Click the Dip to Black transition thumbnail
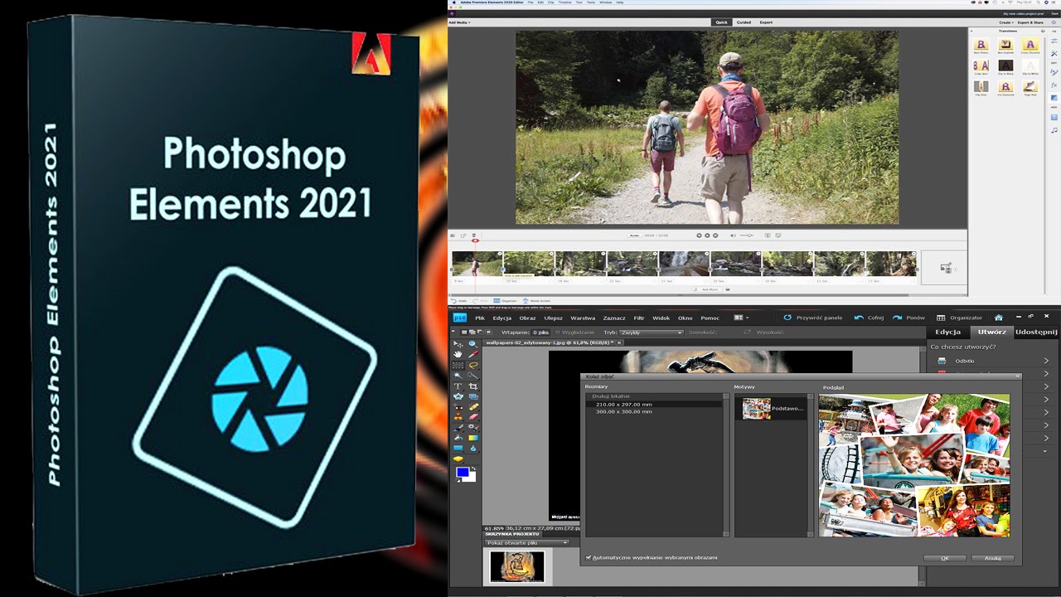The image size is (1061, 597). 1005,66
